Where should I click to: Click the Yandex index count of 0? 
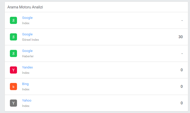click(182, 70)
